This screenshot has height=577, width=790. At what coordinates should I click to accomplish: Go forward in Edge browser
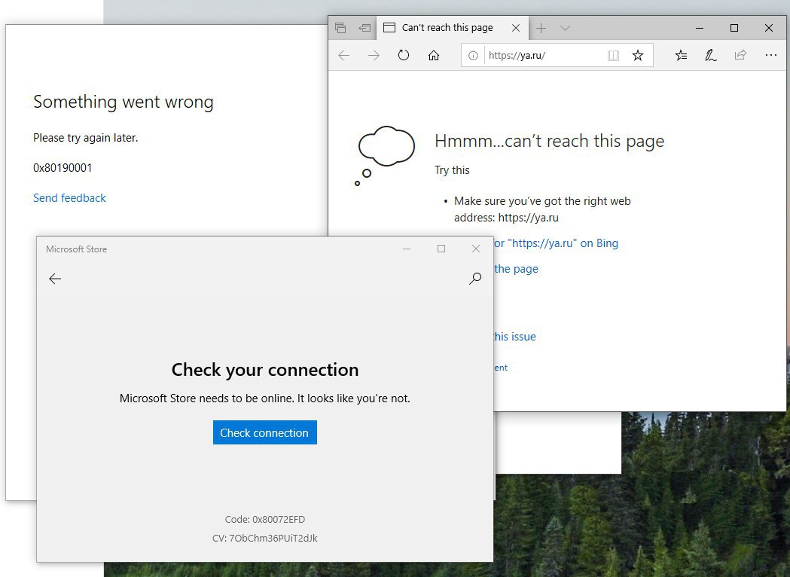point(374,56)
